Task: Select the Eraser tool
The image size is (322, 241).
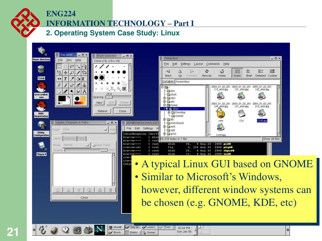Action: 72,85
